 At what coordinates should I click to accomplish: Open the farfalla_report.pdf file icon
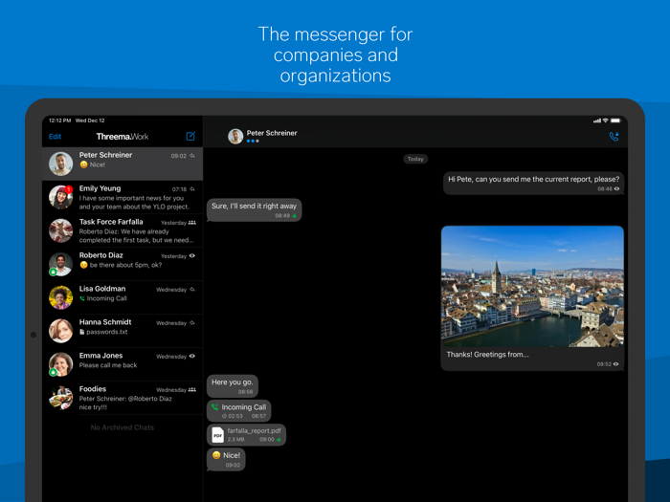(x=218, y=435)
